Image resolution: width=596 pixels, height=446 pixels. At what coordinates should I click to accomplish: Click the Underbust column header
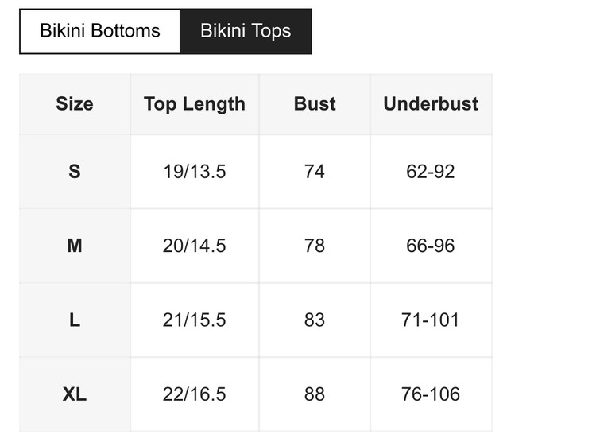431,104
